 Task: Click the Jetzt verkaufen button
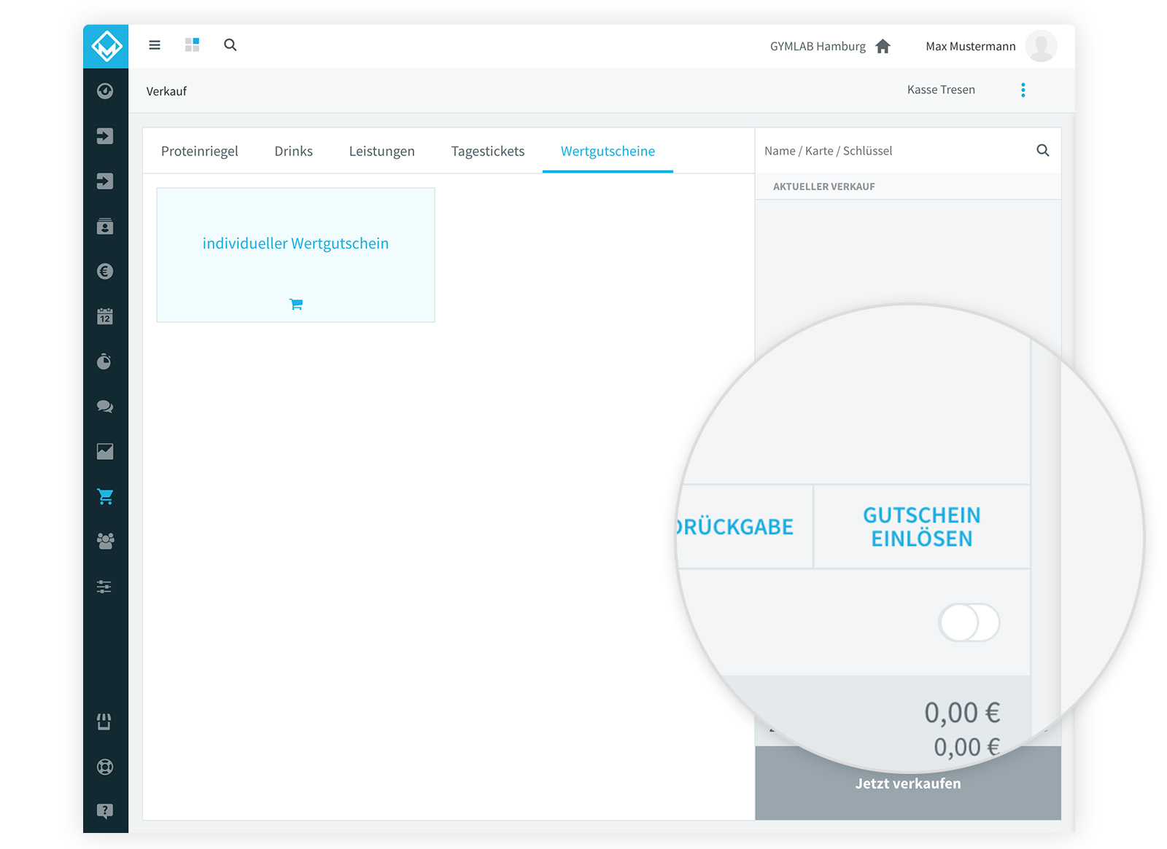[908, 783]
